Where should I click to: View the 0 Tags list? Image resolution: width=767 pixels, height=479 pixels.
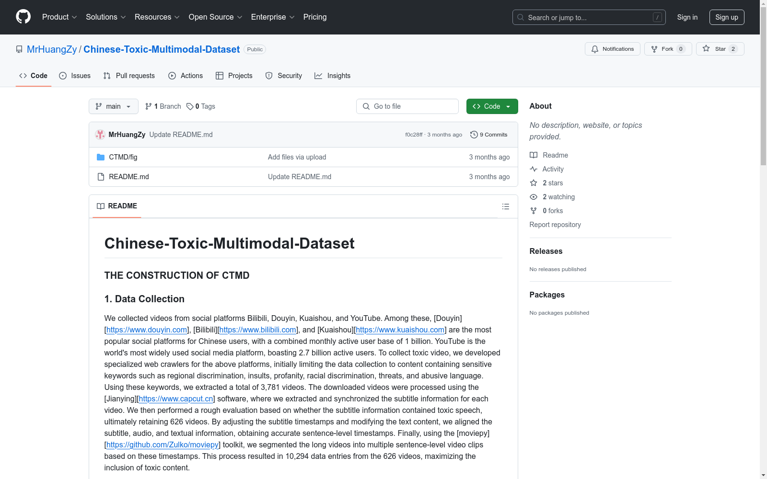point(201,106)
